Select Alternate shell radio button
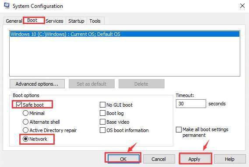 click(25, 122)
